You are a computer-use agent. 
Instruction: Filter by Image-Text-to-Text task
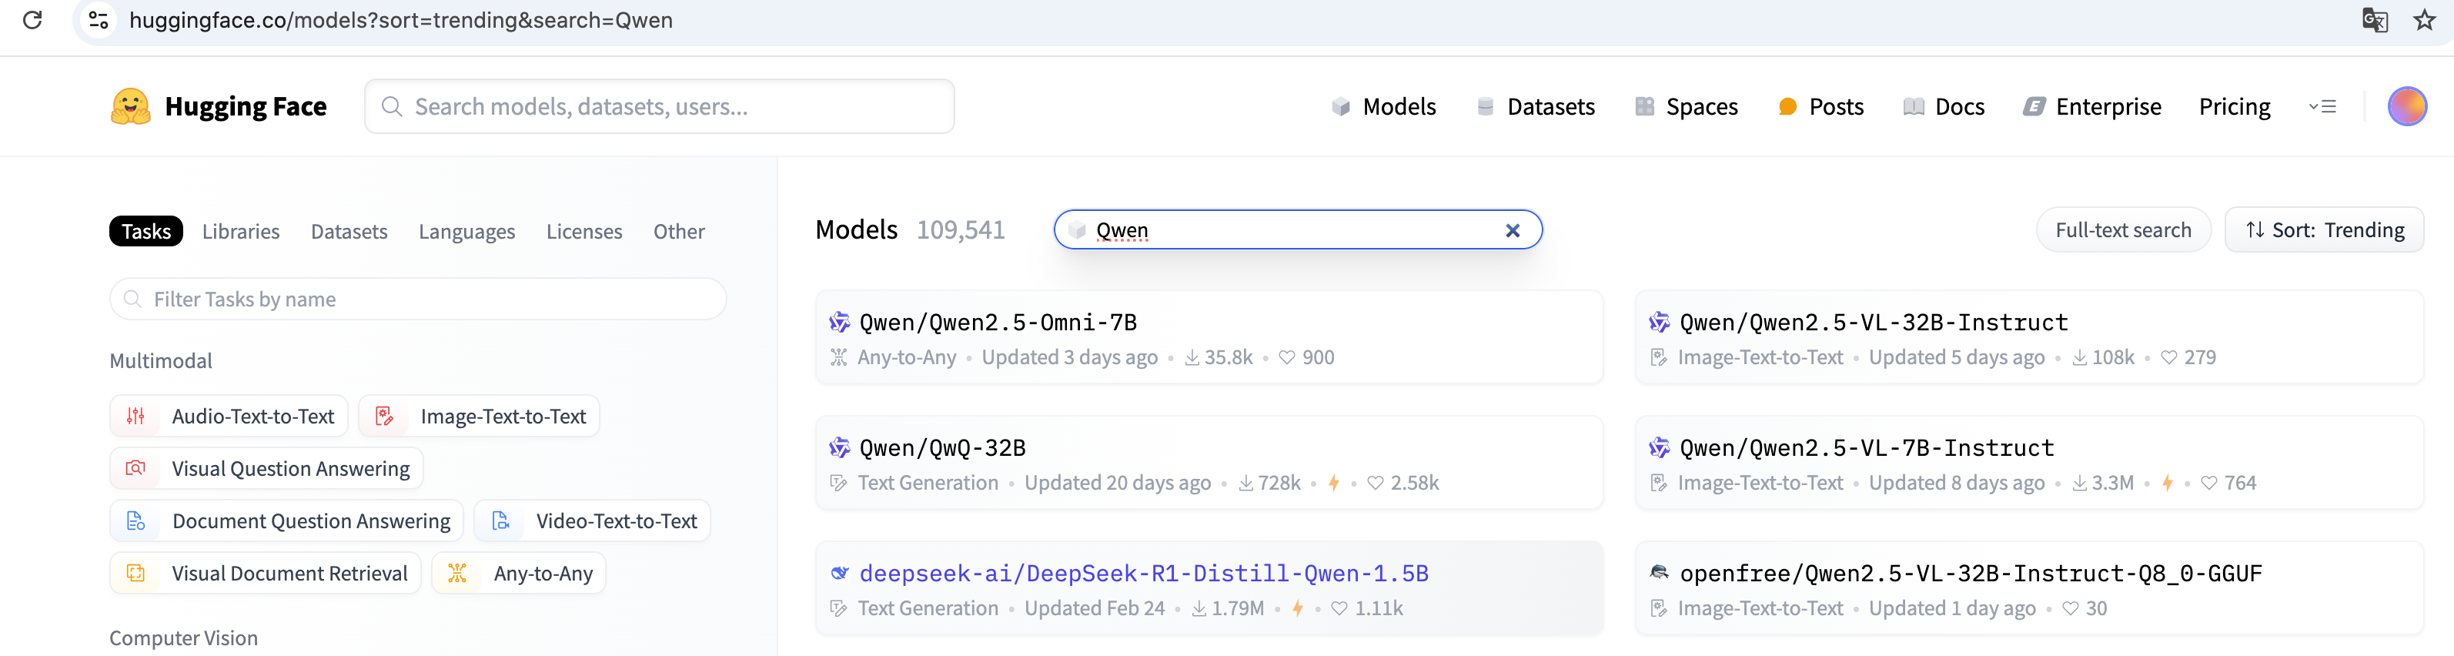pos(480,416)
